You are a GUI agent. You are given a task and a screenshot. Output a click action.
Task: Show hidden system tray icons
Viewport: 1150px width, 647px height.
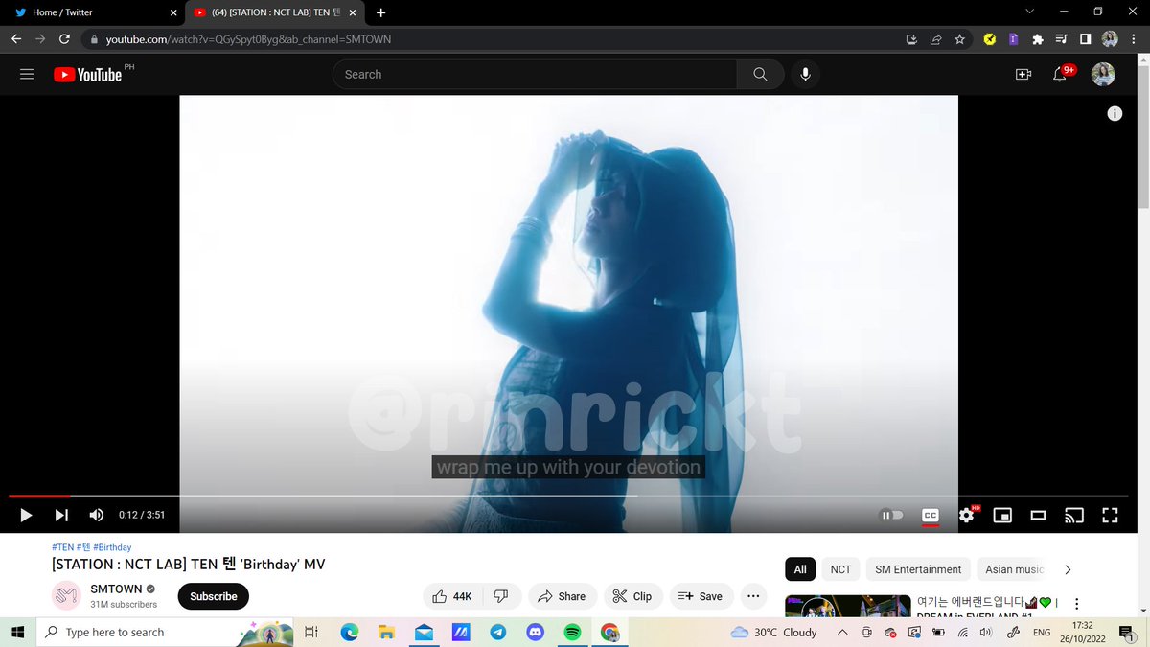pos(842,632)
